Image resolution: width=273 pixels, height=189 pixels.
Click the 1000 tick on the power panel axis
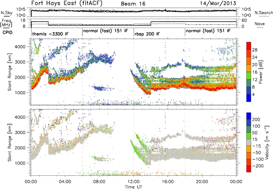pos(20,92)
